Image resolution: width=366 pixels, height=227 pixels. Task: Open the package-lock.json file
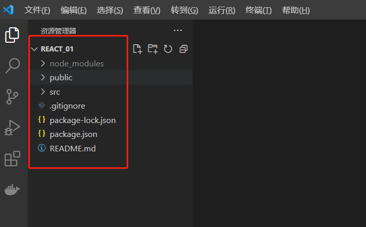pos(83,120)
